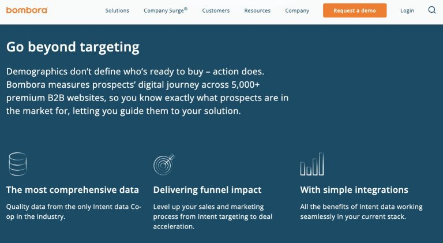Go home via the Bombora logo
The width and height of the screenshot is (443, 243).
pyautogui.click(x=27, y=10)
